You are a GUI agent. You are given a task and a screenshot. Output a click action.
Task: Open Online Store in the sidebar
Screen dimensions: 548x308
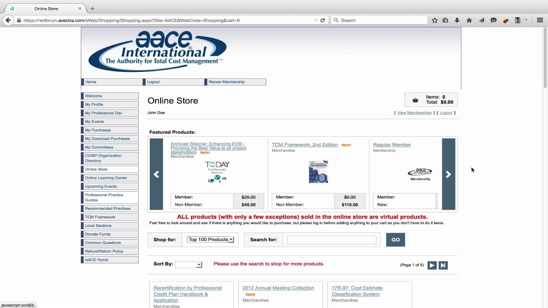pyautogui.click(x=110, y=169)
